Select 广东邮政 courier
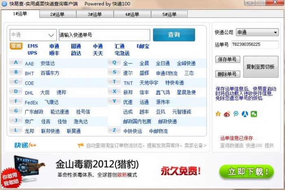 tap(34, 112)
